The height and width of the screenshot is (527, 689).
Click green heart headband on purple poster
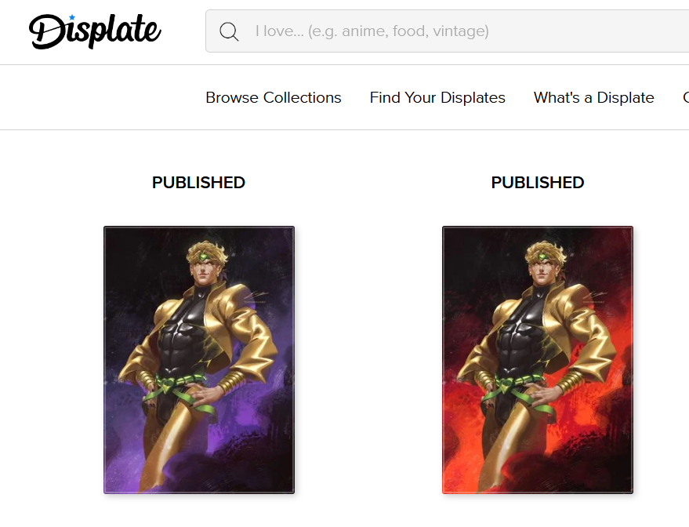tap(204, 256)
